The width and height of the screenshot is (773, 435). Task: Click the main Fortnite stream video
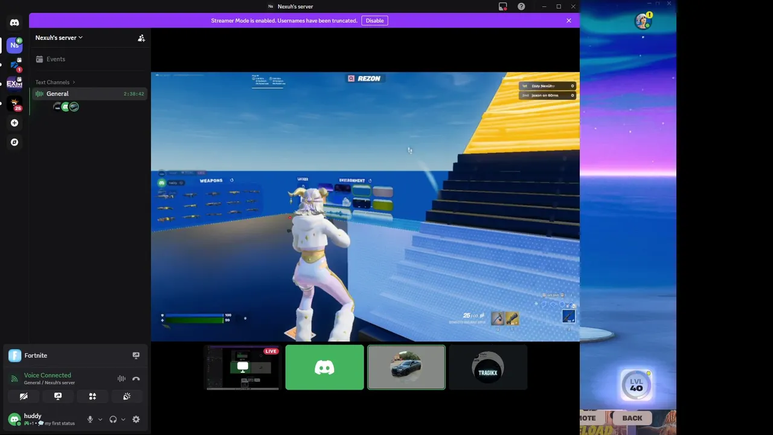[x=365, y=207]
